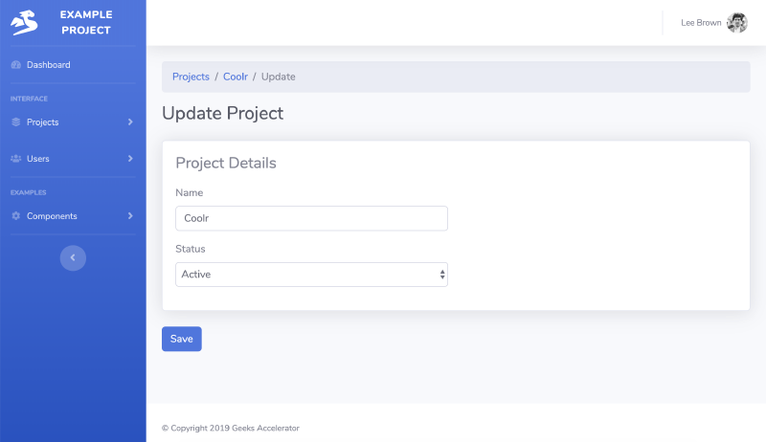Viewport: 766px width, 442px height.
Task: Click the Components gear icon
Action: (x=15, y=216)
